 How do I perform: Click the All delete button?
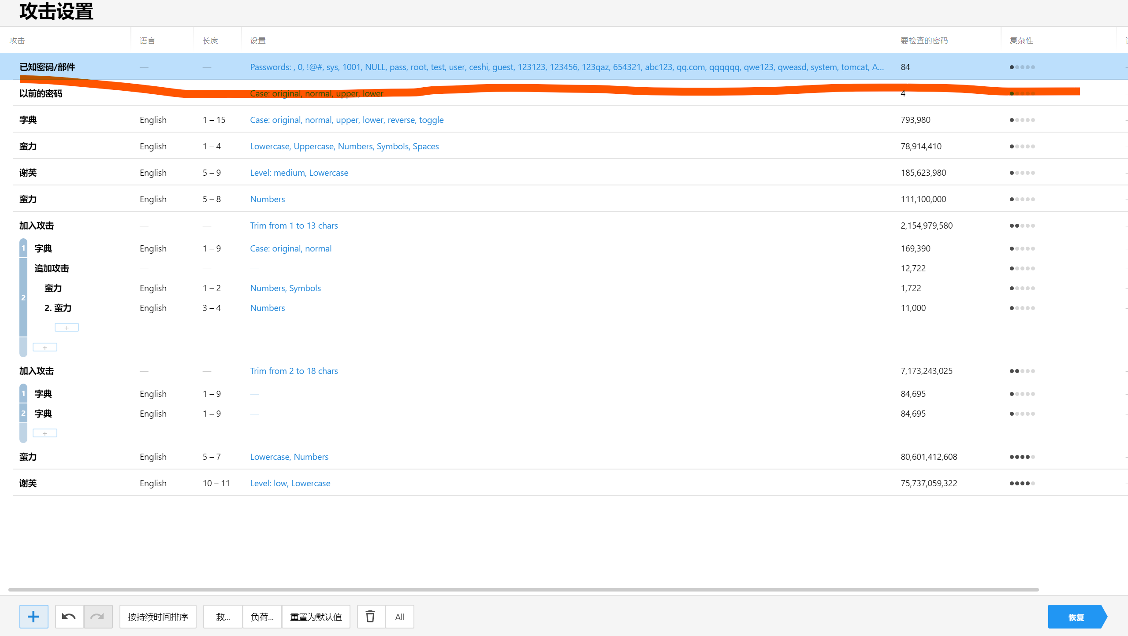[399, 617]
